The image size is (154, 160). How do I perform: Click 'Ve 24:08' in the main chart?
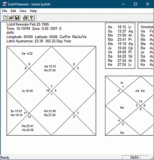[28, 130]
